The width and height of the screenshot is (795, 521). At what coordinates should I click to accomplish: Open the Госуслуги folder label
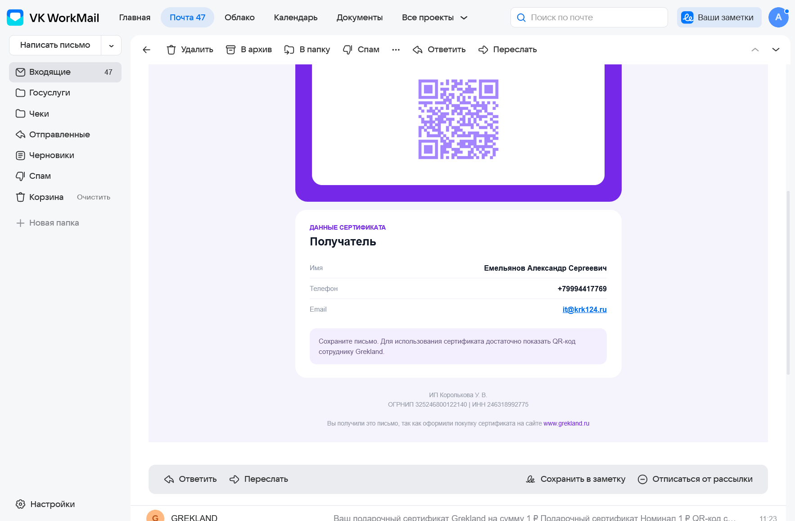tap(50, 93)
